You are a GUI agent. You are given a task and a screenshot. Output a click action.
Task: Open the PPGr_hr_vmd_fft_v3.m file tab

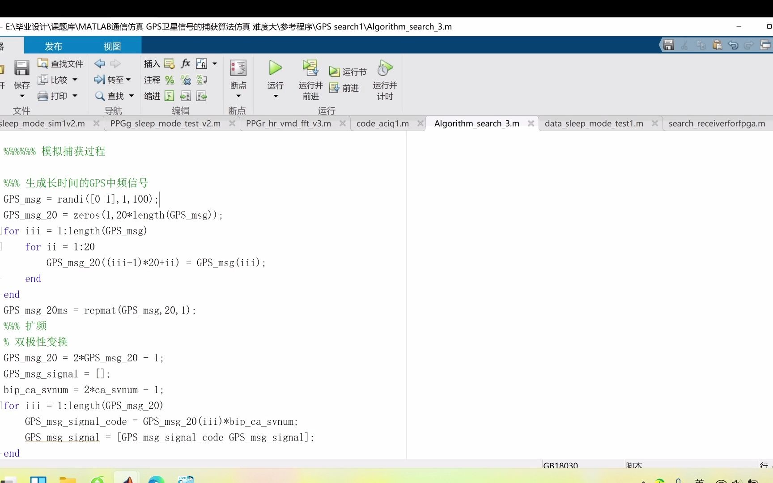pos(289,123)
